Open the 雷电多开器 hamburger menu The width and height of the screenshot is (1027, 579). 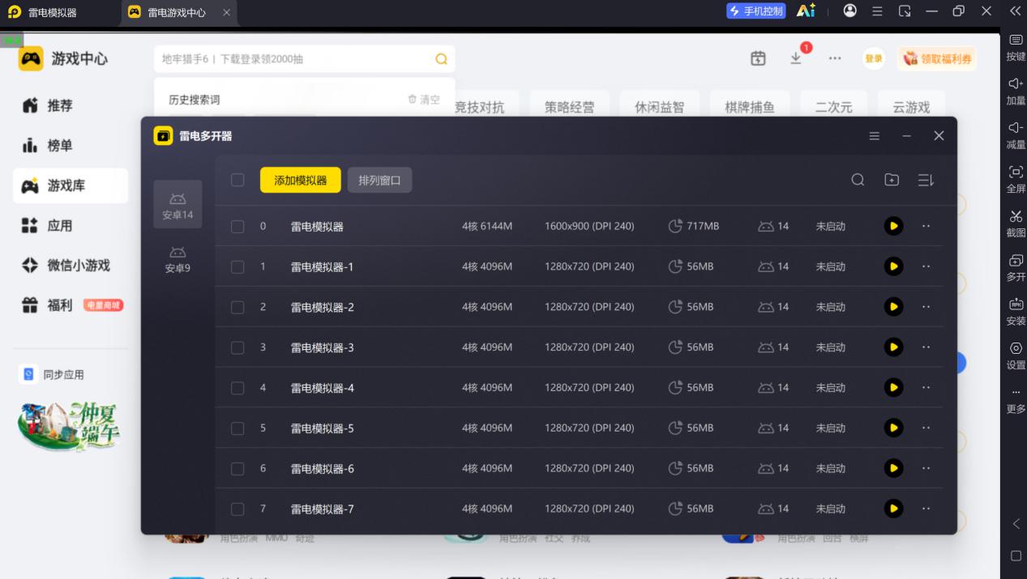pos(875,136)
